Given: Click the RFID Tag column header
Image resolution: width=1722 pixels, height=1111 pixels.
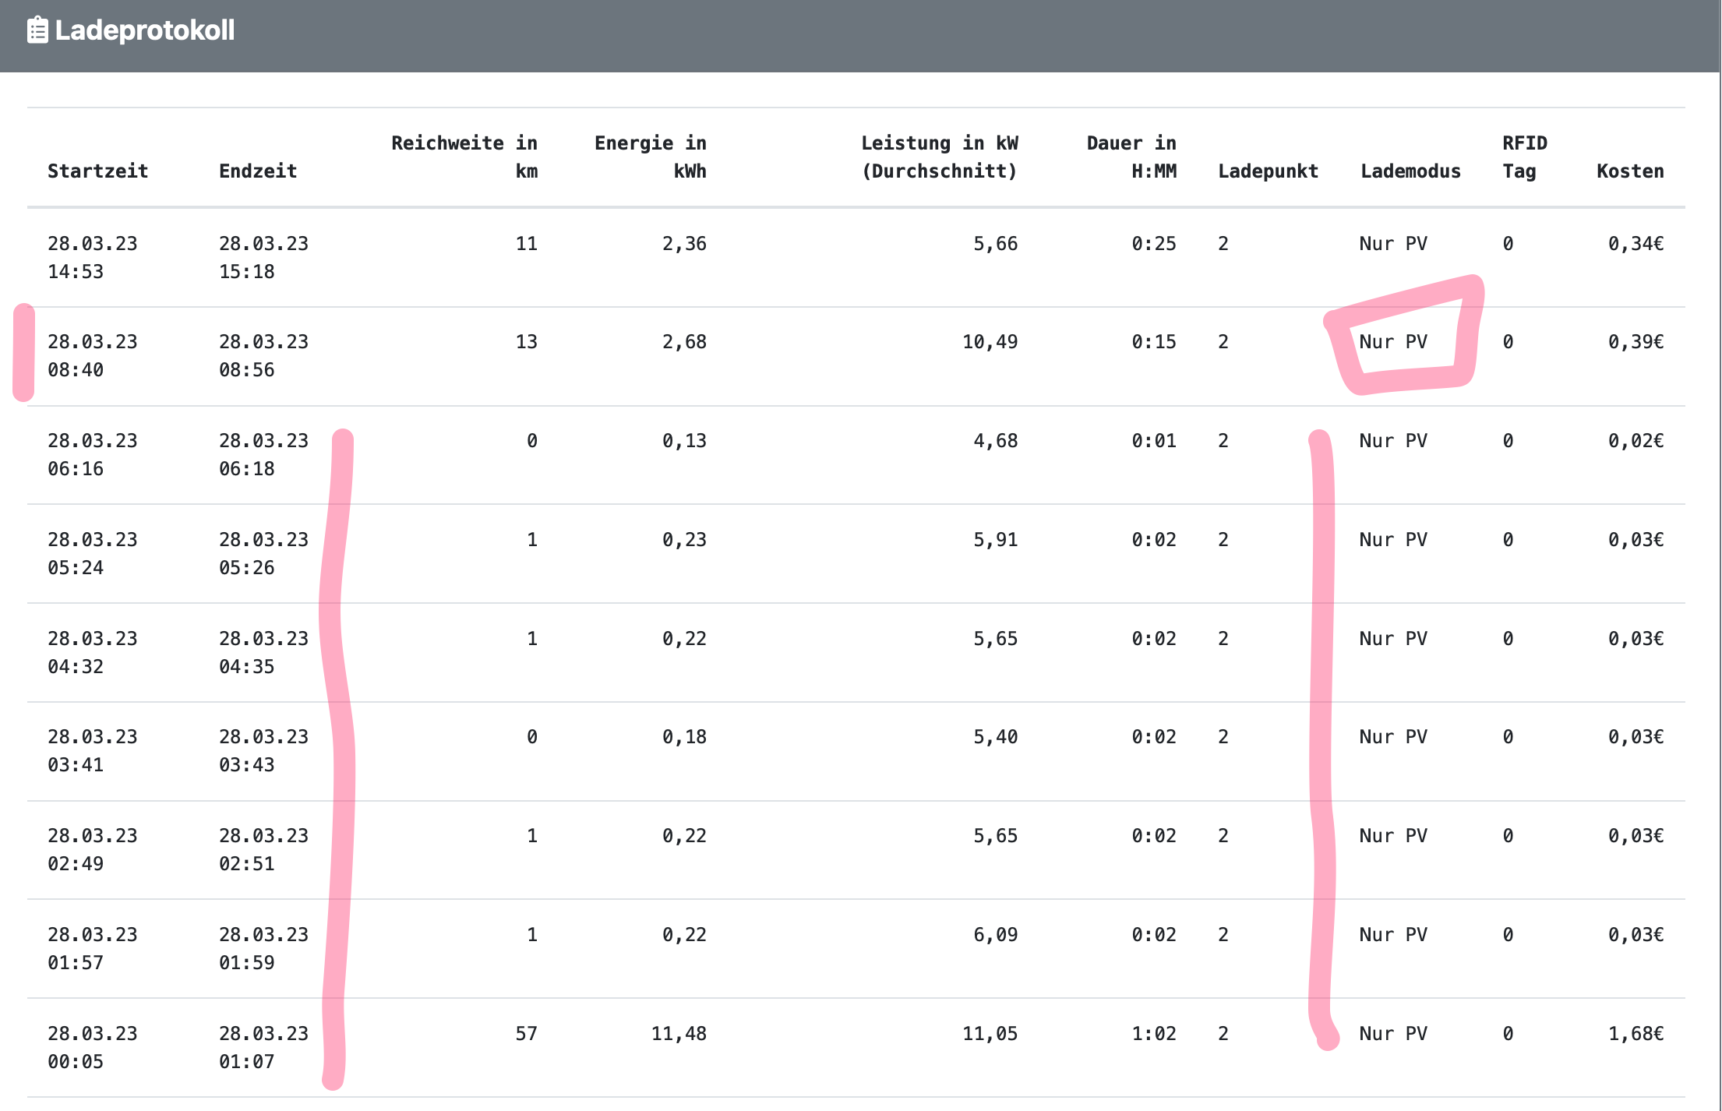Looking at the screenshot, I should [x=1523, y=157].
